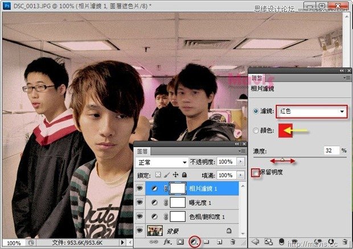This screenshot has height=249, width=353.
Task: Click mask link chain on 色相/飽和度 1 layer
Action: coord(166,217)
